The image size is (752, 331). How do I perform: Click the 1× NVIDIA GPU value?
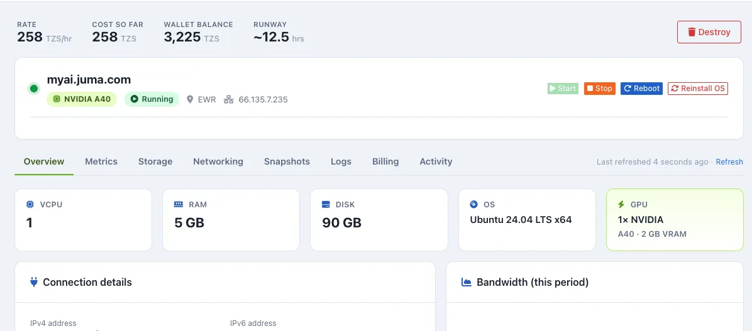pos(641,220)
